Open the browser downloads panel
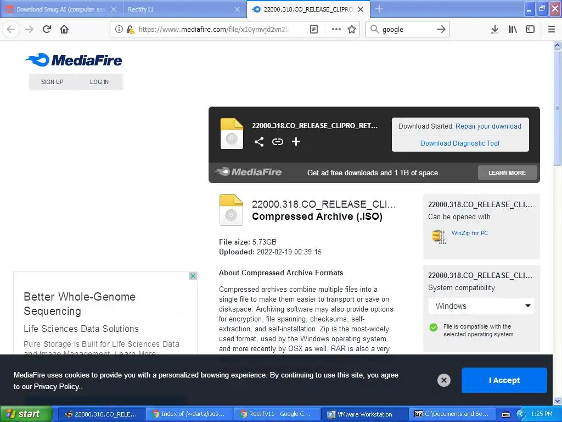The image size is (562, 422). tap(495, 29)
